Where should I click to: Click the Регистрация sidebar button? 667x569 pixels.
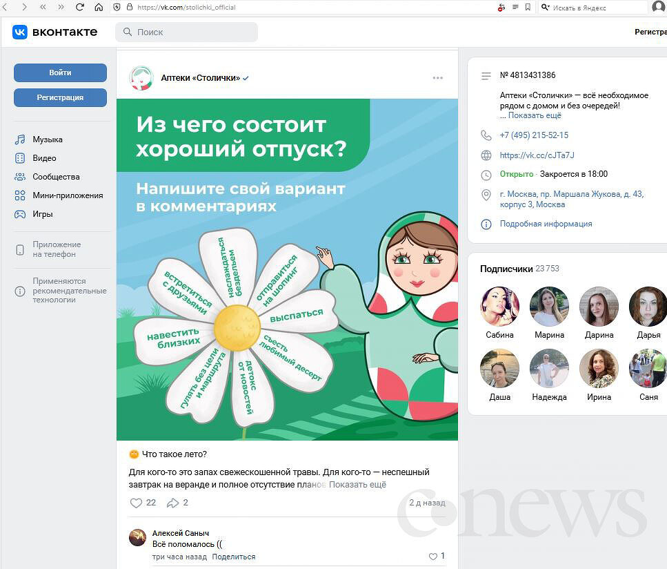(x=60, y=97)
